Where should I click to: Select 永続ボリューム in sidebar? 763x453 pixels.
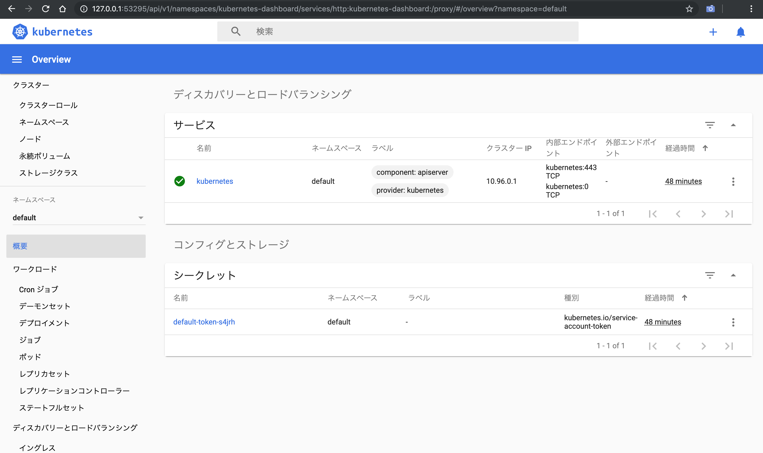click(x=45, y=156)
